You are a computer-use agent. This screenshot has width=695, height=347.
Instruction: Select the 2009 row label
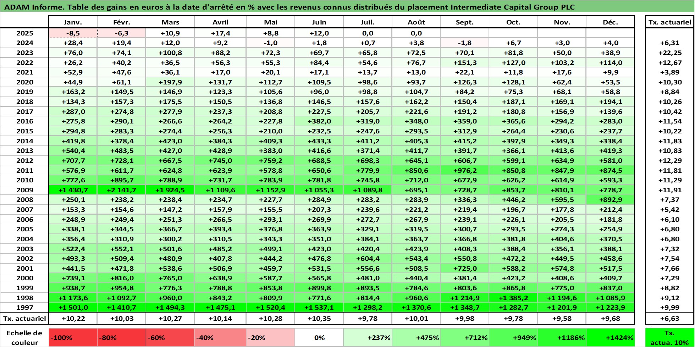click(x=24, y=190)
